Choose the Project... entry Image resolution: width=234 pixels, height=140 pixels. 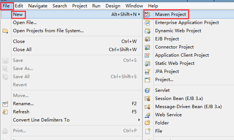164,80
